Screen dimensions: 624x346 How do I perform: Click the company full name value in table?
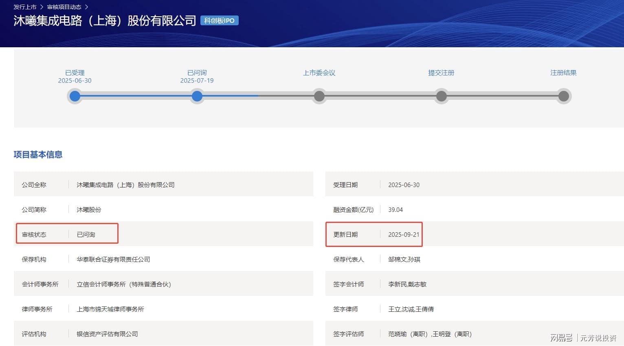125,185
